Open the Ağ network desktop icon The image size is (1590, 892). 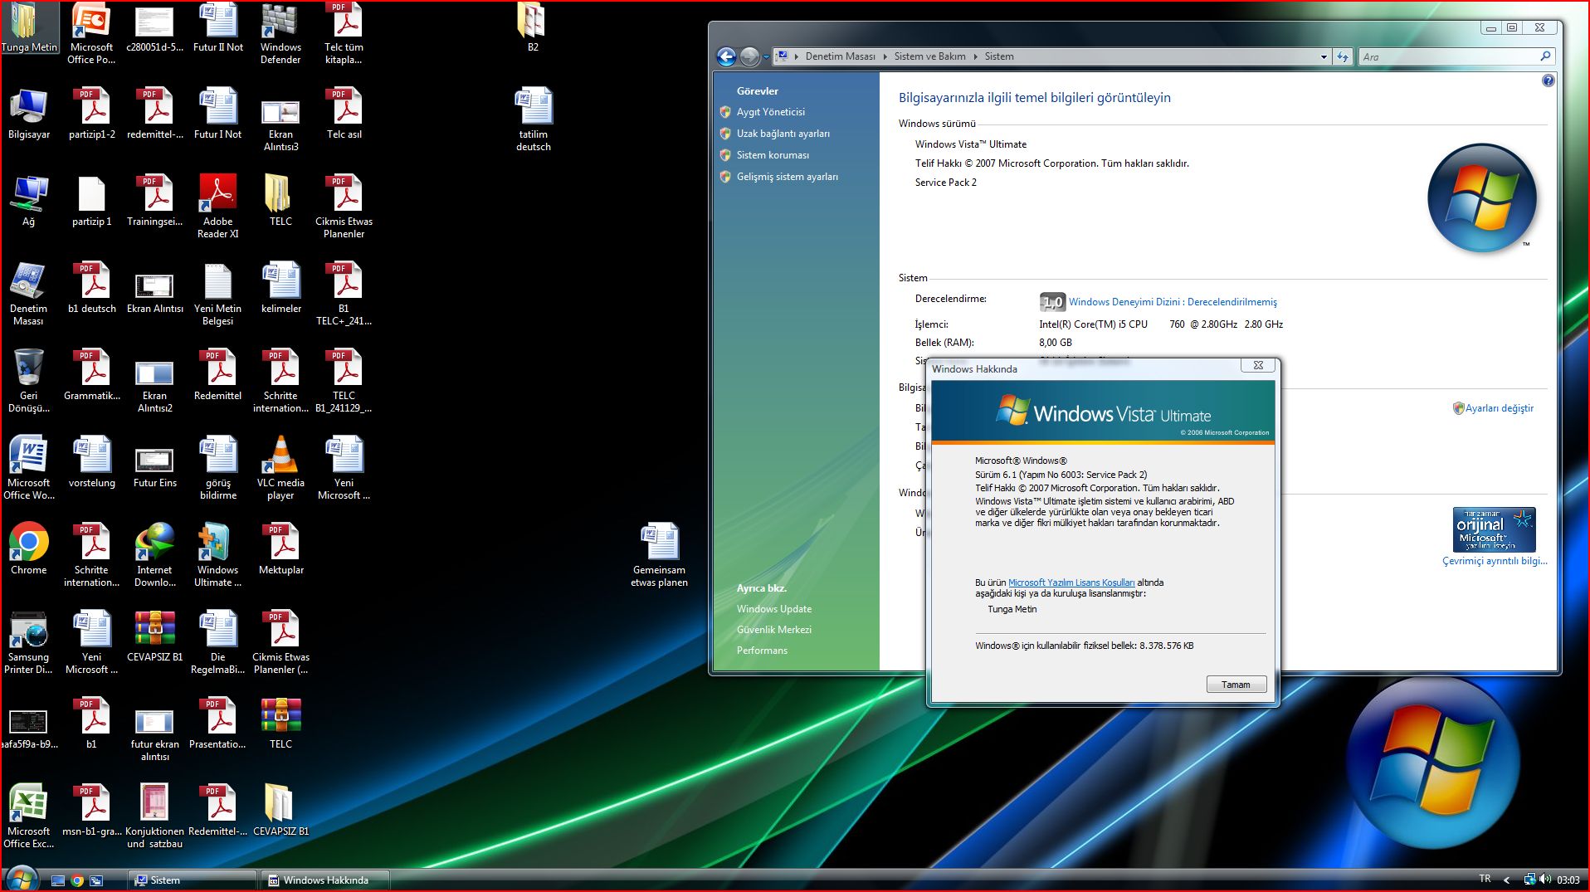29,201
